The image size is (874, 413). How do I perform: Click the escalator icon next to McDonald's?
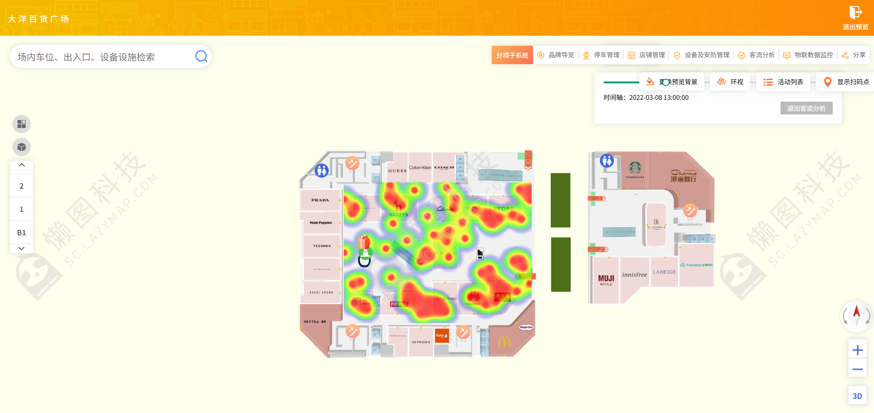pos(463,332)
